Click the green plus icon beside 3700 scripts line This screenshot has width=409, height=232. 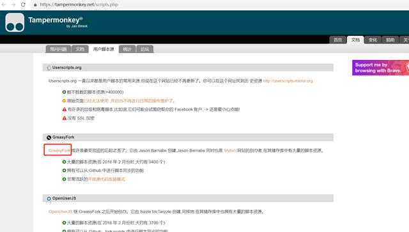click(x=64, y=222)
